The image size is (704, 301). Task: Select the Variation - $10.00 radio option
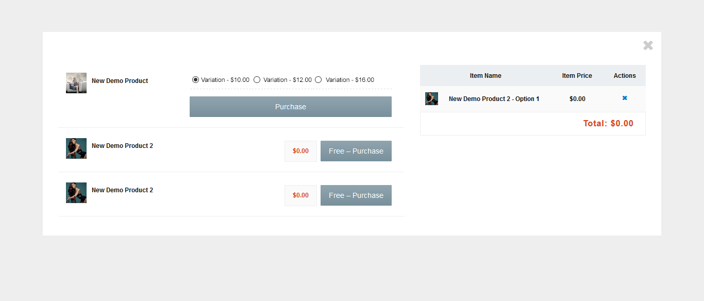[x=196, y=80]
